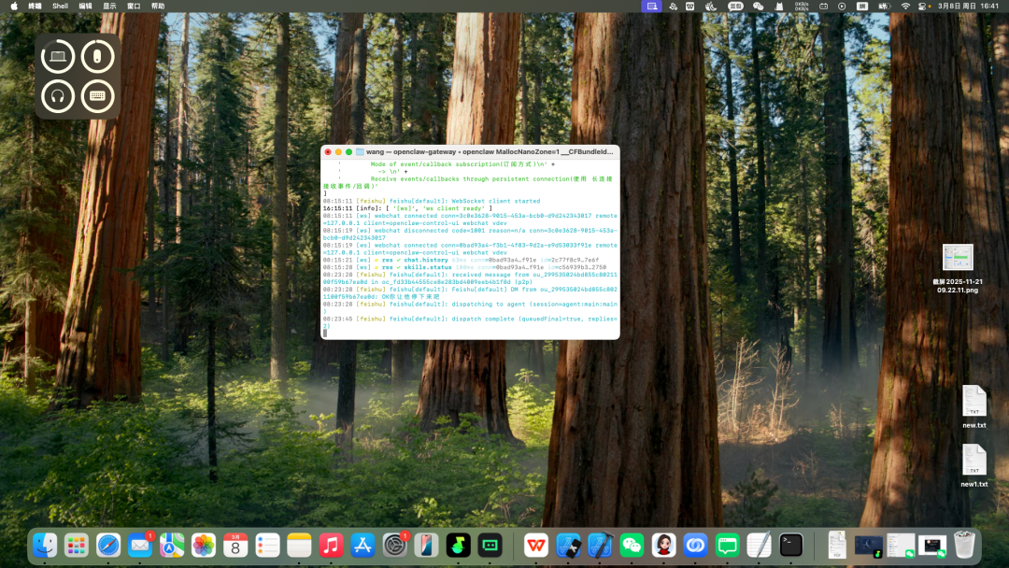Click the 'WebSocket client started' log line

coord(431,201)
